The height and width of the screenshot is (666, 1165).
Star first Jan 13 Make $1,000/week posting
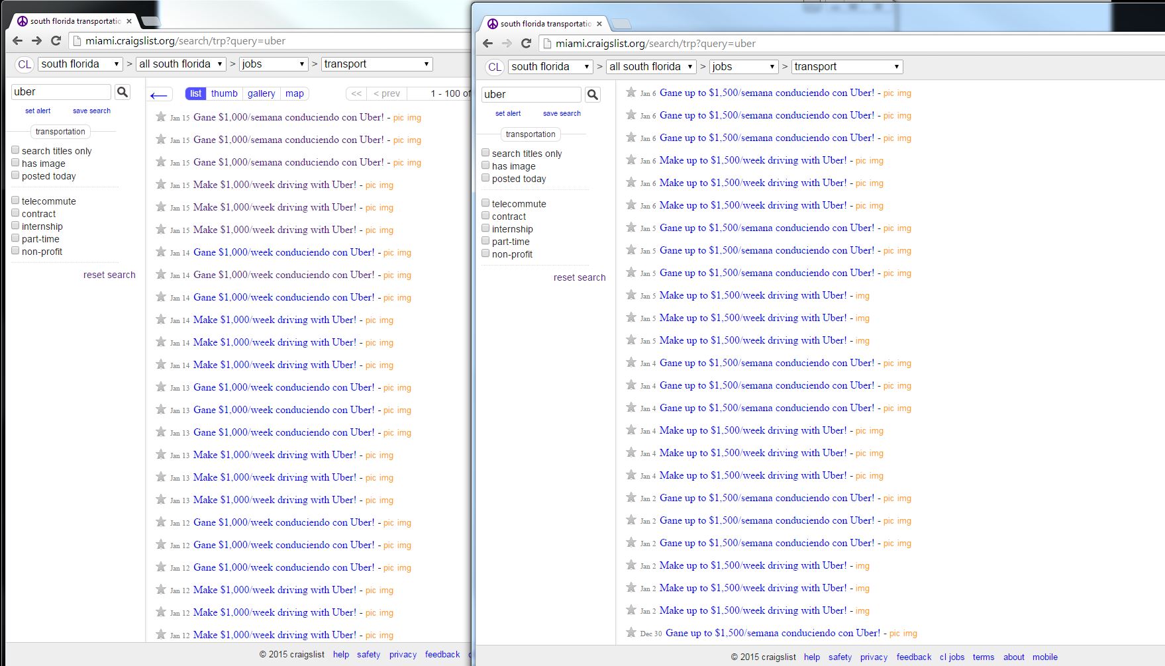[x=161, y=455]
